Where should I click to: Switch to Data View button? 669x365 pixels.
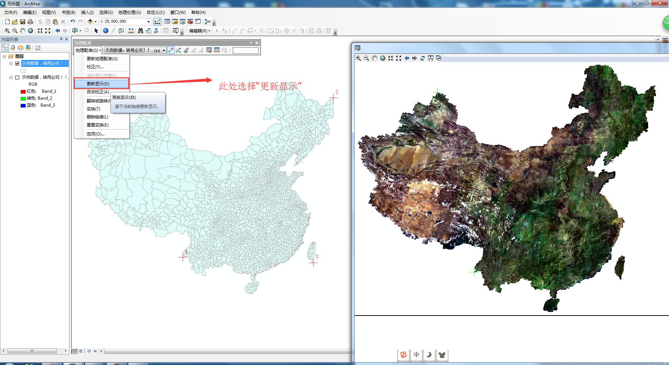[x=75, y=351]
